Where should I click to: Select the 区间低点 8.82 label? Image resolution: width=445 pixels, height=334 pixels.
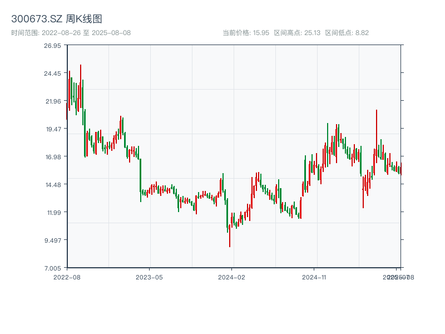point(347,33)
